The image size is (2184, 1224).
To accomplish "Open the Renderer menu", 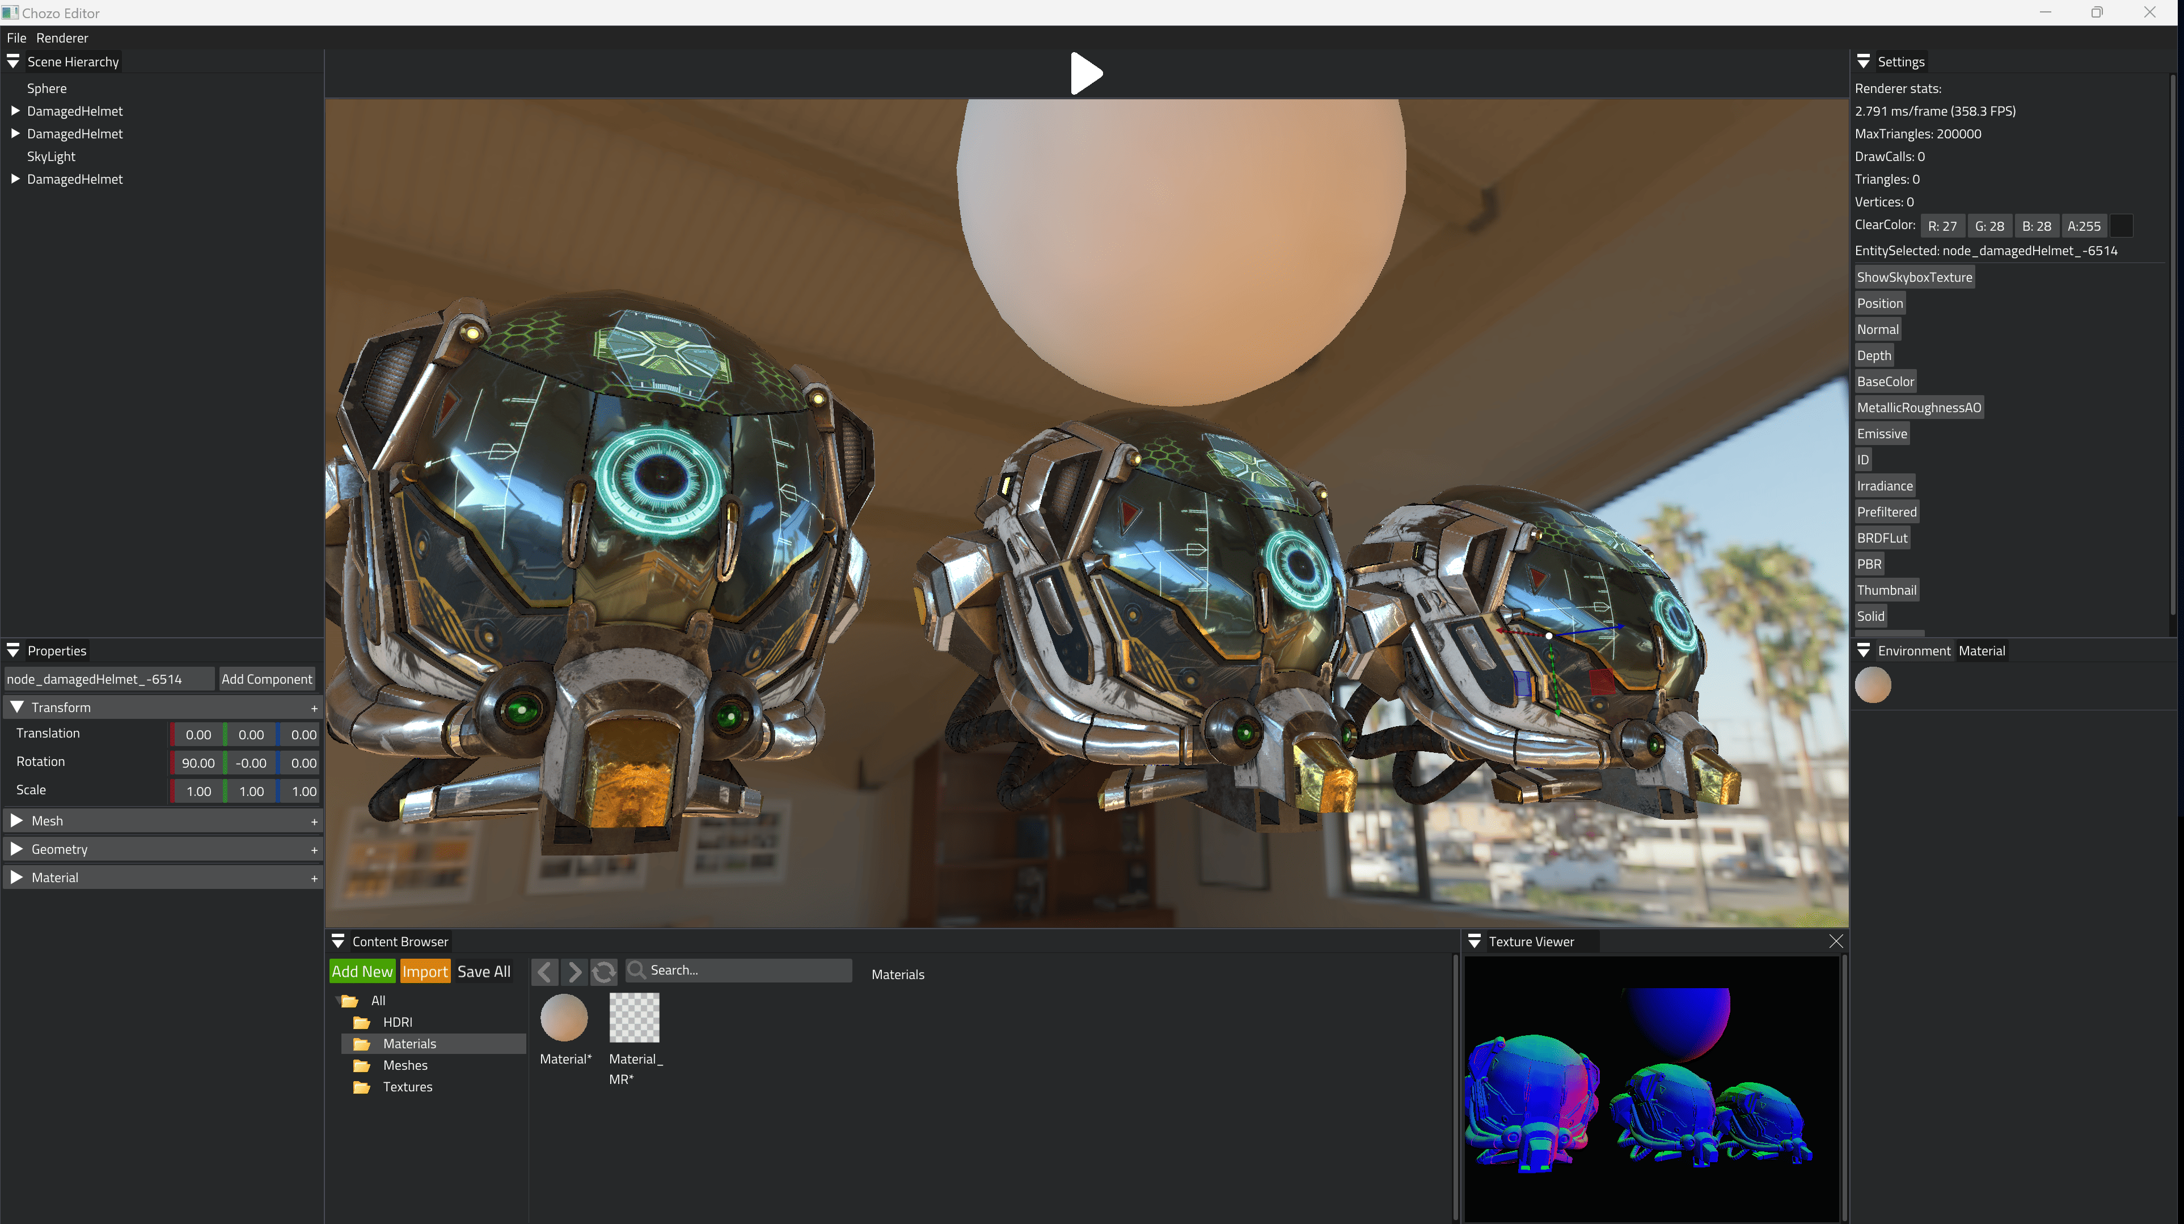I will [62, 38].
